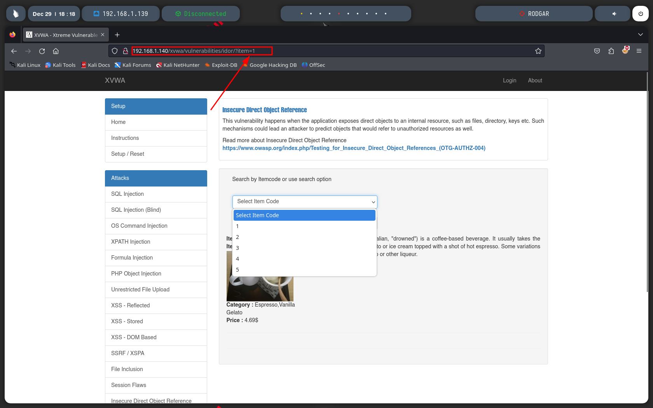Image resolution: width=653 pixels, height=408 pixels.
Task: Click the browser reload button
Action: [42, 51]
